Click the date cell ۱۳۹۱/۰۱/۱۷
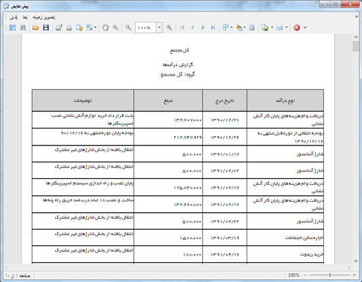The image size is (362, 282). coord(225,154)
